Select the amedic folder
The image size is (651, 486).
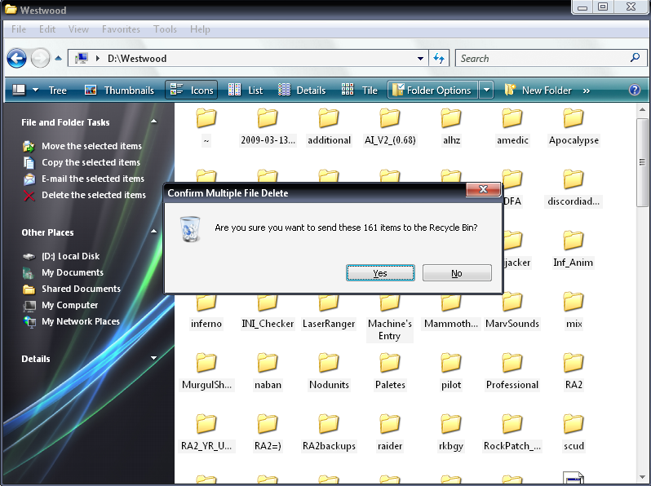click(x=512, y=127)
